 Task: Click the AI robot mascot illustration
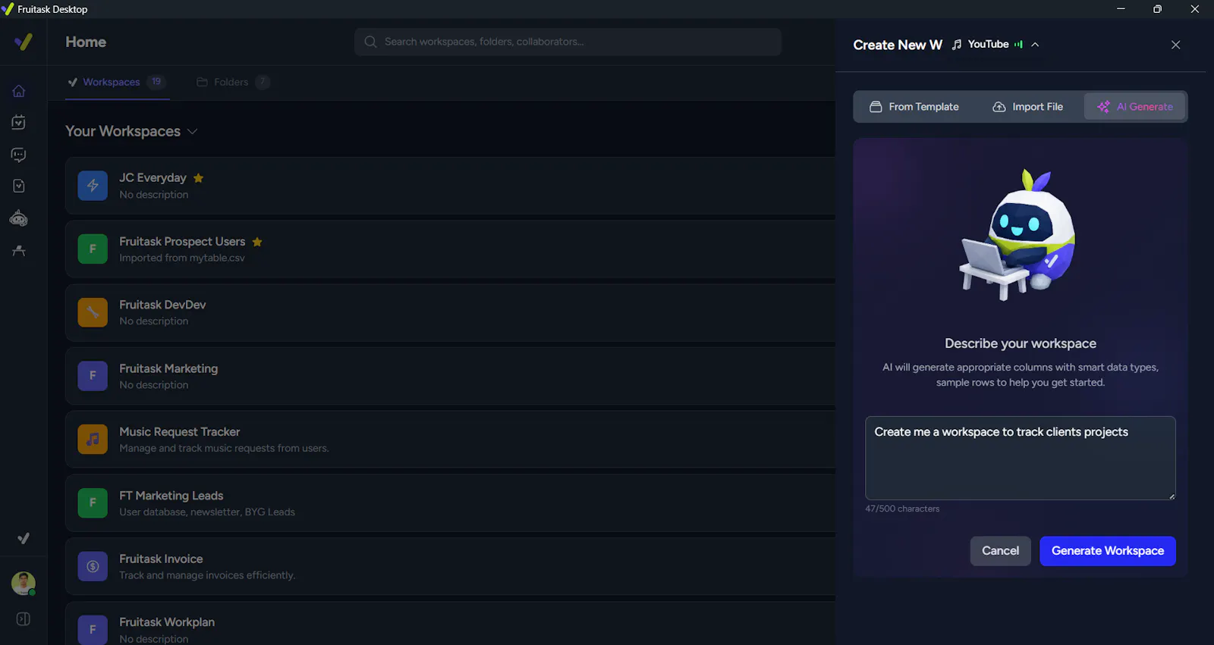point(1019,235)
